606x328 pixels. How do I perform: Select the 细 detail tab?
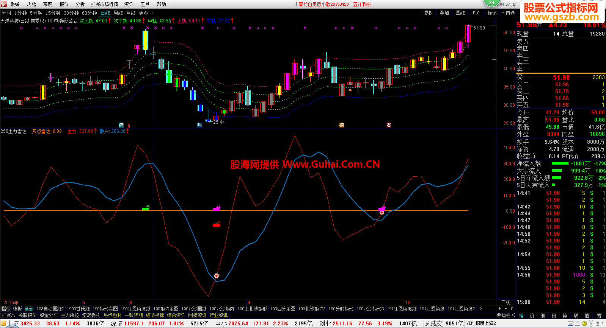(543, 315)
